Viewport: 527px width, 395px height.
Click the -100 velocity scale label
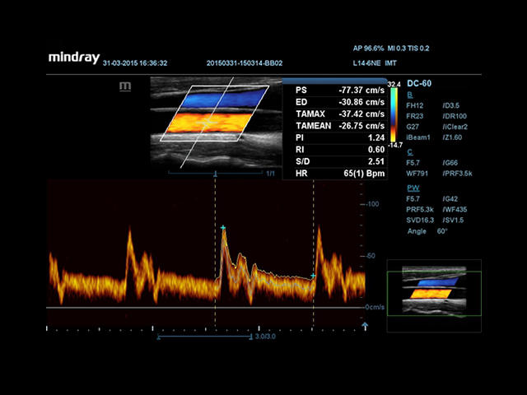(x=373, y=204)
